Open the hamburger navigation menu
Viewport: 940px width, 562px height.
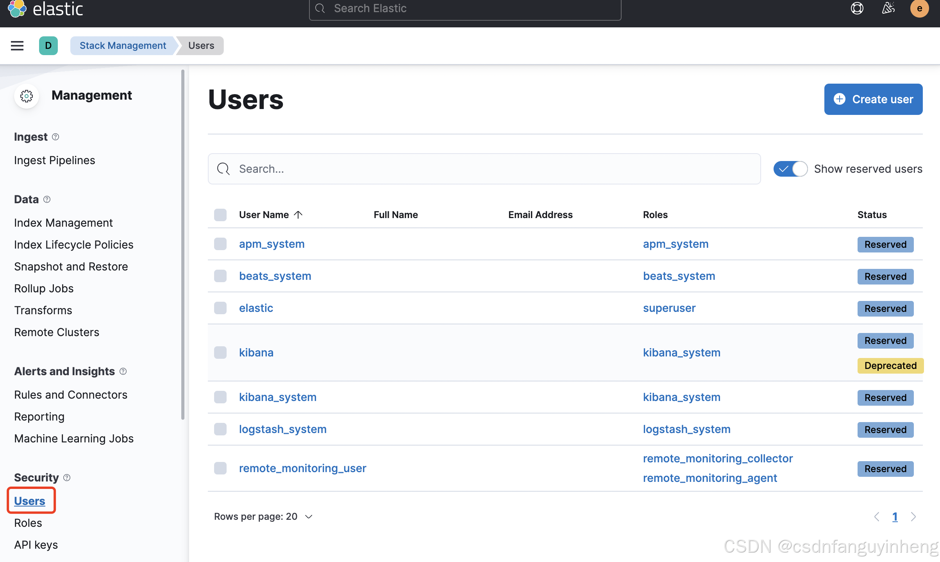pyautogui.click(x=17, y=46)
